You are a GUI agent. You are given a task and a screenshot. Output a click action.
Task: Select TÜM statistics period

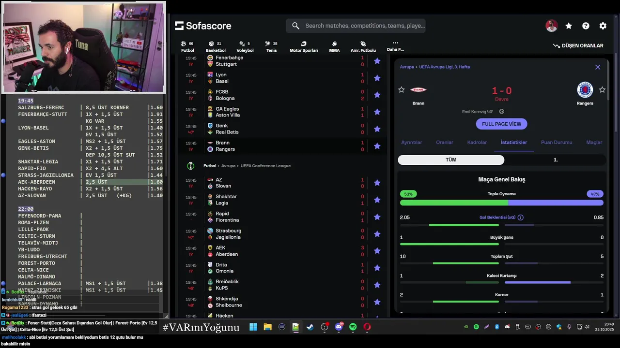(x=451, y=159)
